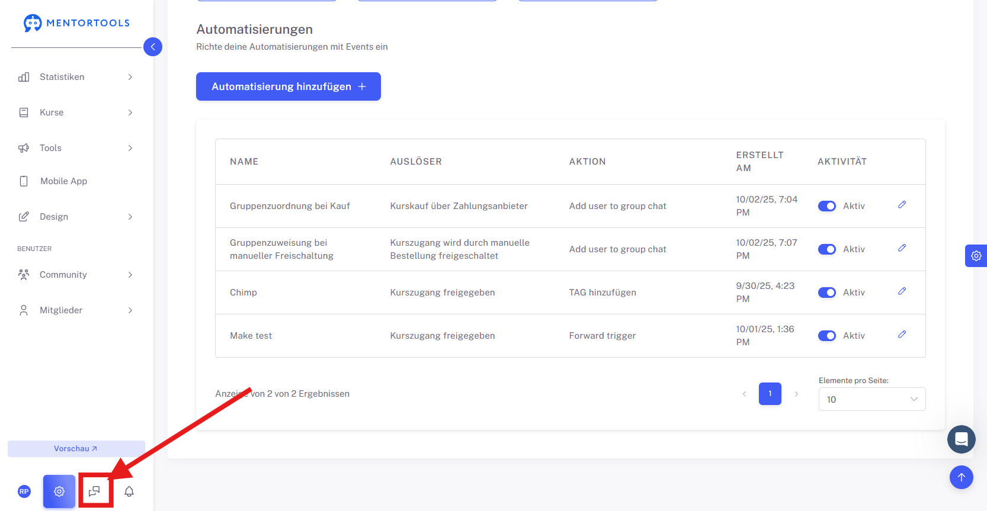Viewport: 987px width, 511px height.
Task: Click the '10/01/25, 1:36 PM' date cell
Action: coord(765,336)
